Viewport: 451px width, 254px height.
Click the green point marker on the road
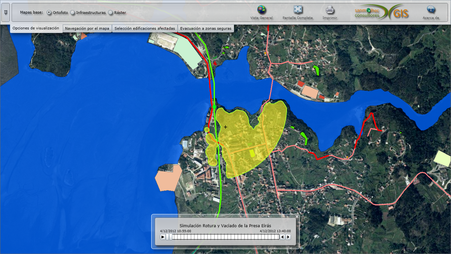214,107
